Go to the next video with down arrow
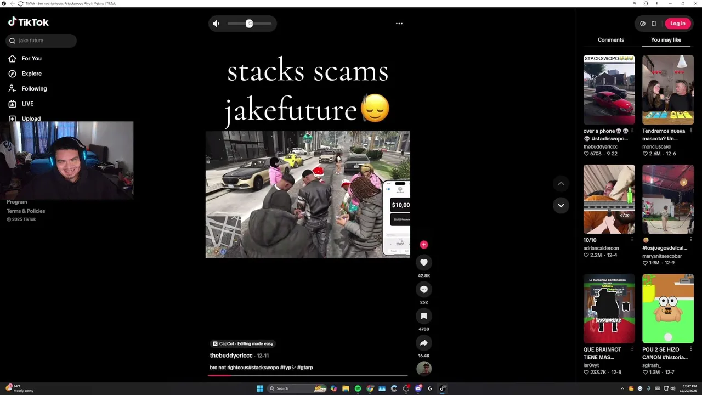Screen dimensions: 702x395 561,205
